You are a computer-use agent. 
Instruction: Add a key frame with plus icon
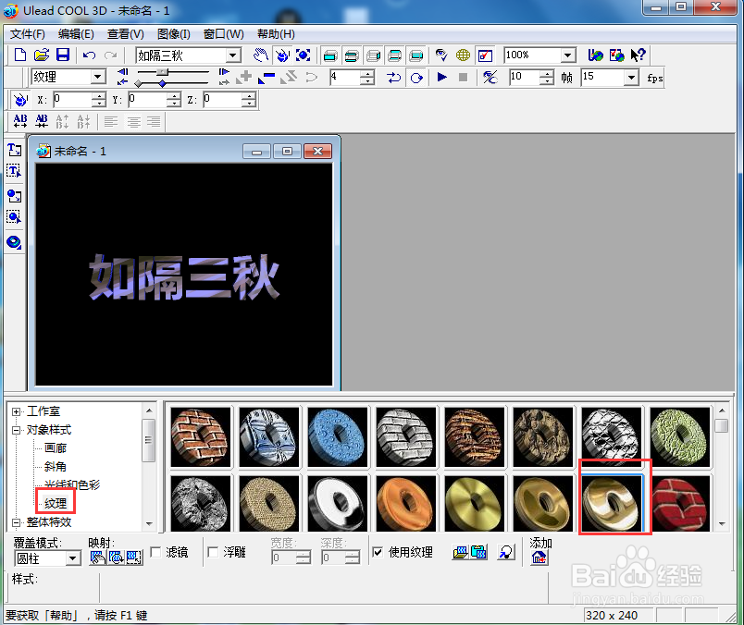[244, 77]
